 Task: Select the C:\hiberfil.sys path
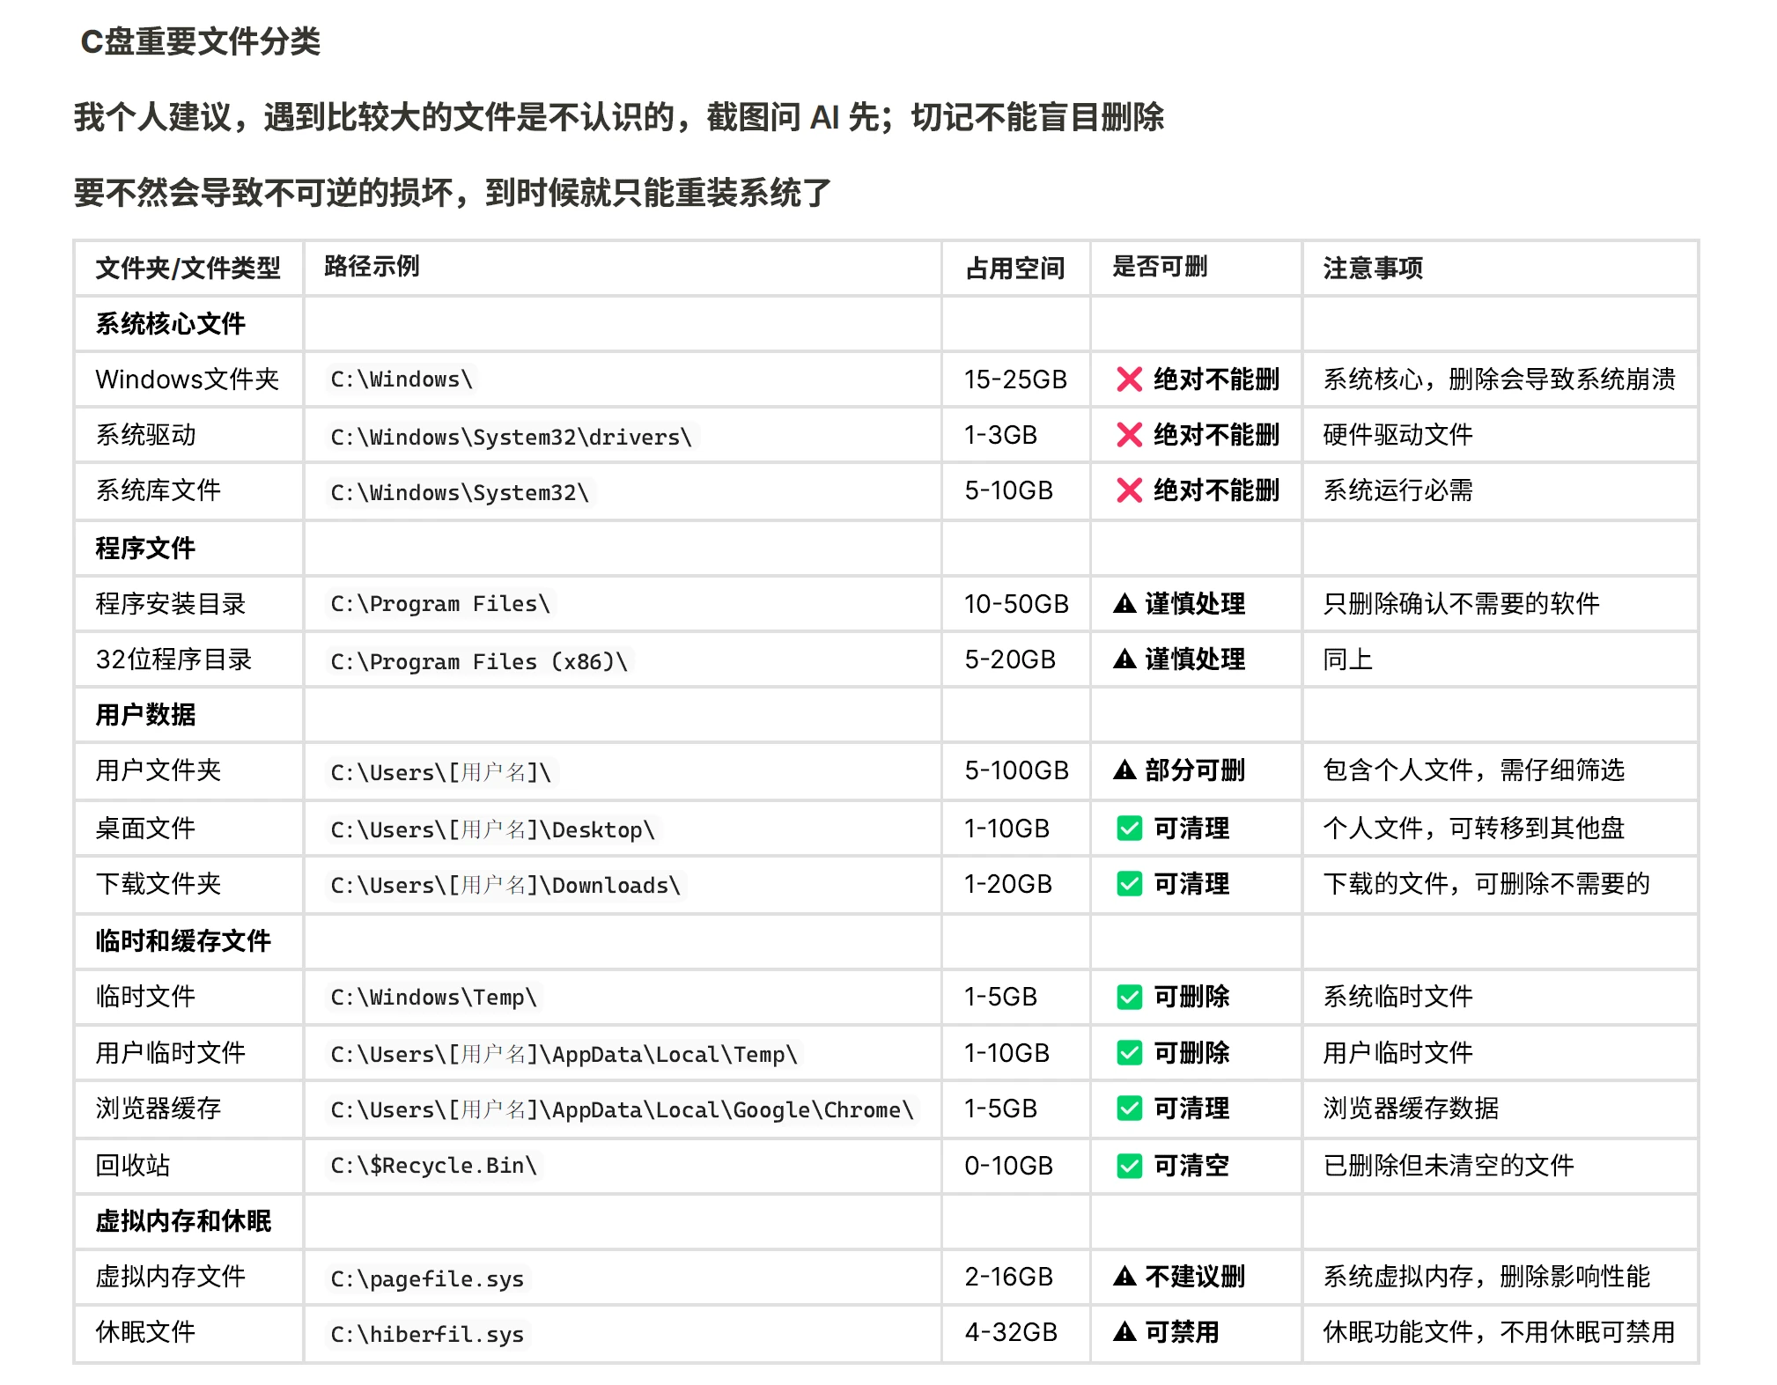pos(427,1334)
